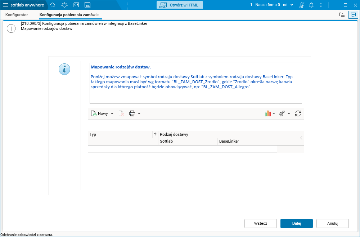This screenshot has width=360, height=237.
Task: Click the Dalej button
Action: coord(296,223)
